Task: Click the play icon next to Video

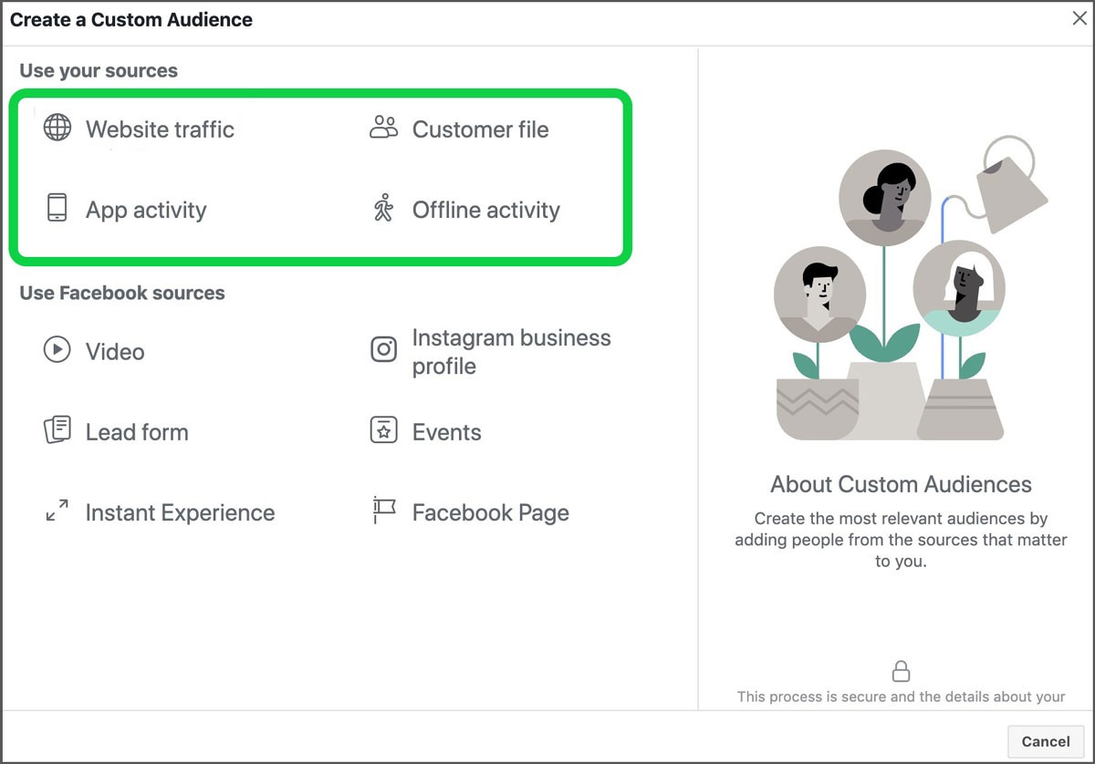Action: (57, 350)
